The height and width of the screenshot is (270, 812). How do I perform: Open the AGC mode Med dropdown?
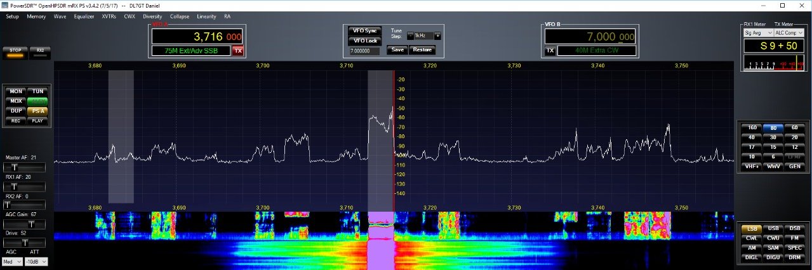tap(13, 261)
